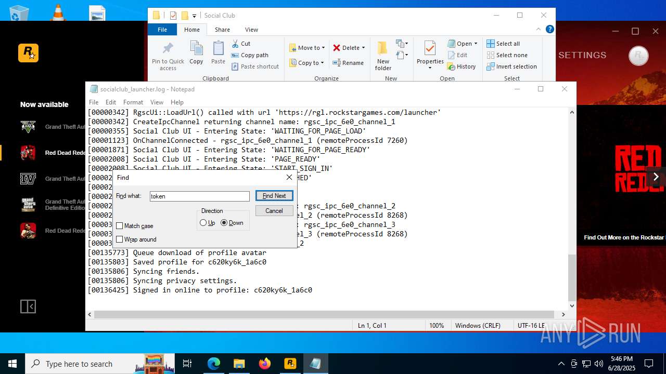666x374 pixels.
Task: Open SETTINGS in Rockstar launcher
Action: click(582, 55)
